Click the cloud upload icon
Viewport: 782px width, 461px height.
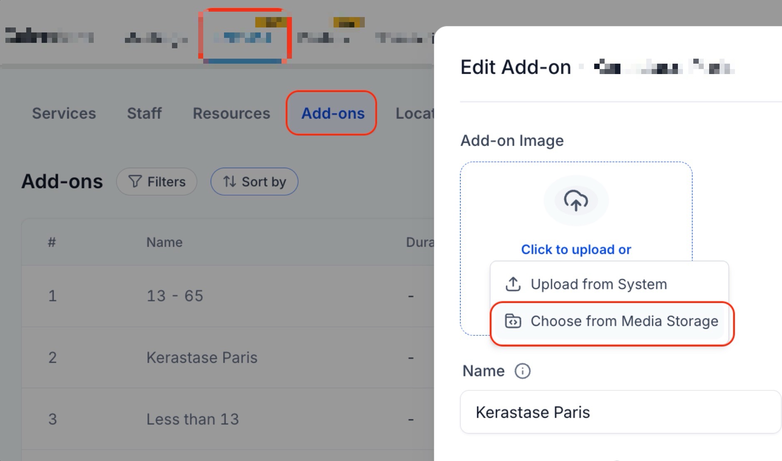pos(576,201)
